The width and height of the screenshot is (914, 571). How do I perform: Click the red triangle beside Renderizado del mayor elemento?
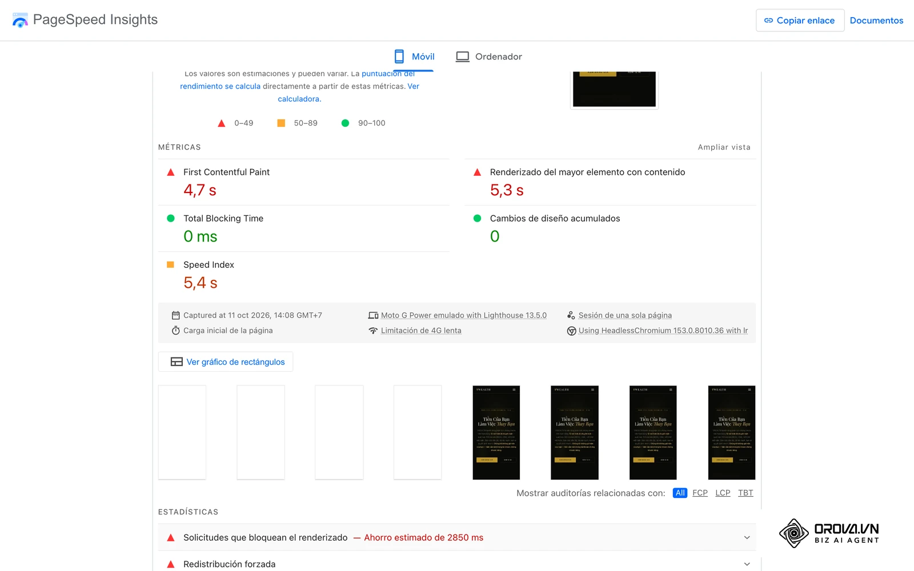[477, 172]
